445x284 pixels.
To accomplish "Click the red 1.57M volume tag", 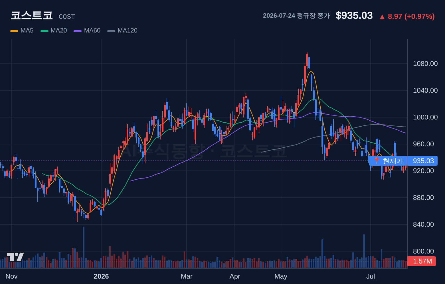I will click(x=422, y=261).
